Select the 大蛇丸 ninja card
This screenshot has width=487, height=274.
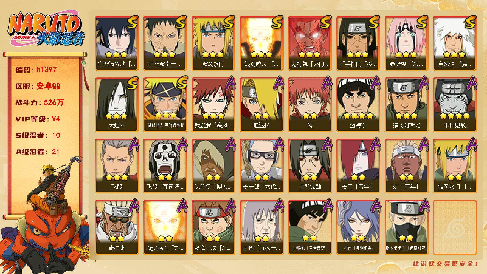click(117, 105)
